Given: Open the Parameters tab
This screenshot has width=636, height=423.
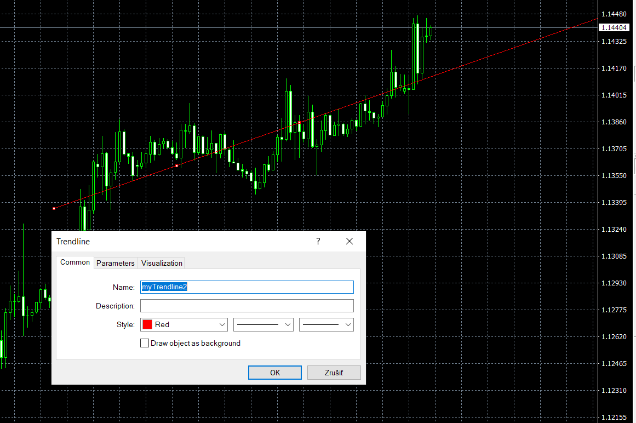Looking at the screenshot, I should point(116,263).
